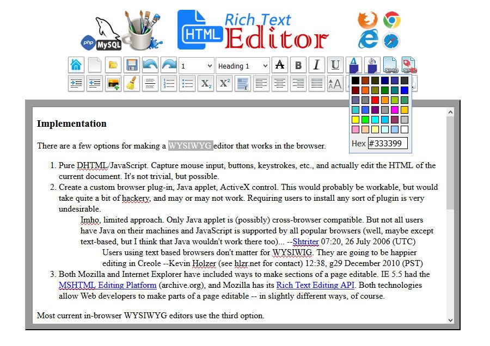The width and height of the screenshot is (490, 346).
Task: Click the editor scrollbar down arrow
Action: (450, 320)
